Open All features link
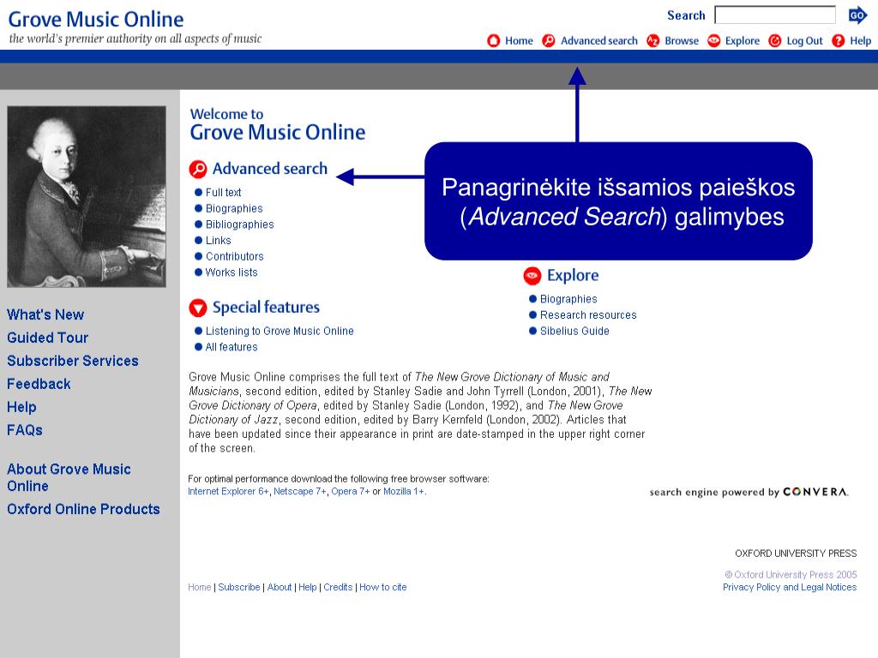 [x=232, y=347]
